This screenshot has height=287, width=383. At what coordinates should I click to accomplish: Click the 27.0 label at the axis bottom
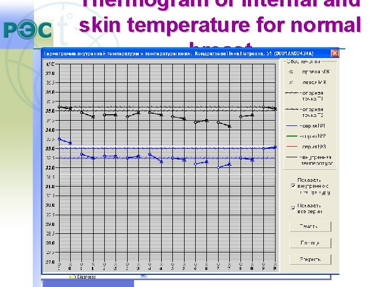(x=51, y=262)
